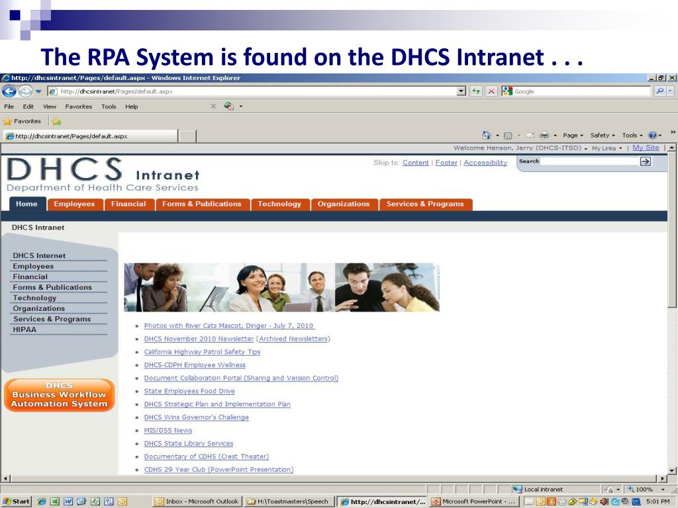
Task: Click the Windows Start button
Action: [16, 501]
